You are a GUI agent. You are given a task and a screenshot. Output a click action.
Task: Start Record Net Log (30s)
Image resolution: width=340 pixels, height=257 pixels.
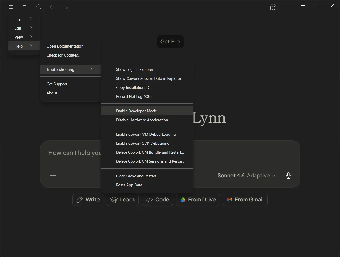coord(147,96)
